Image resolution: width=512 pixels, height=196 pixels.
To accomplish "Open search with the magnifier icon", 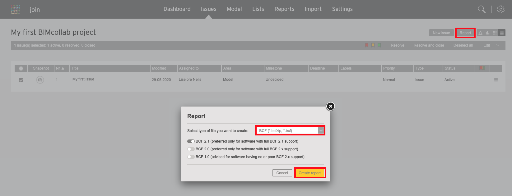I will coord(482,9).
